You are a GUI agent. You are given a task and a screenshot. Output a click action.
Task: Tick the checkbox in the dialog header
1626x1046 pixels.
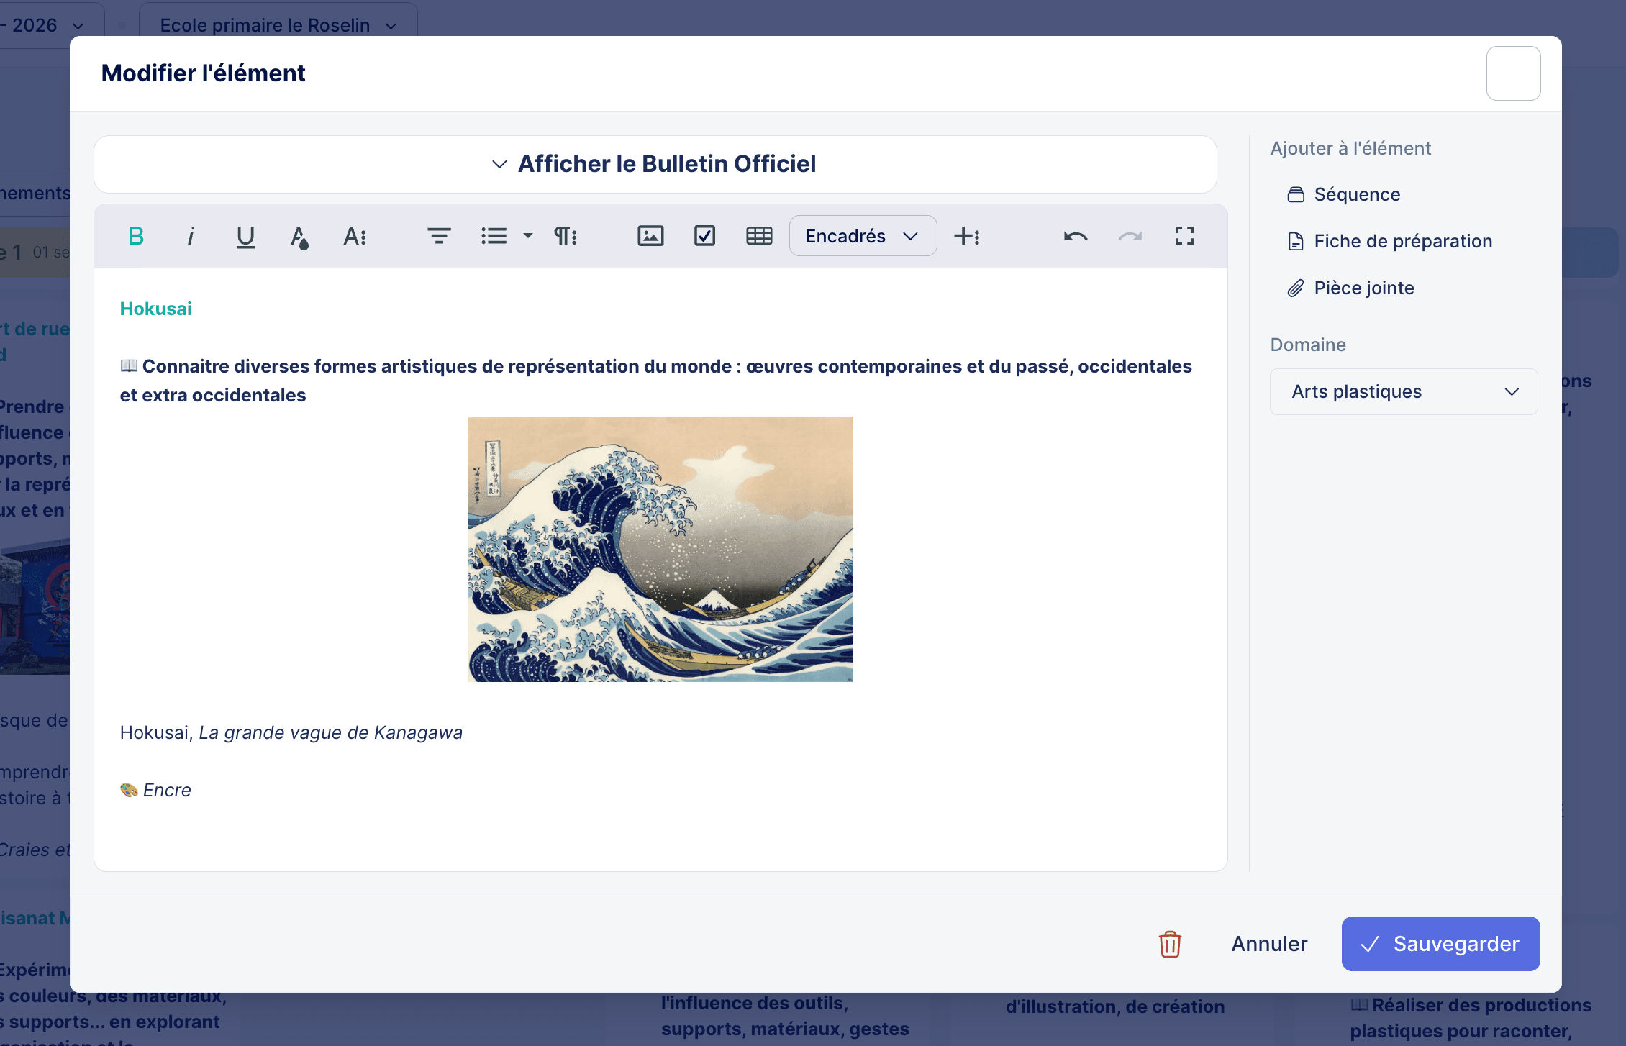click(1513, 73)
